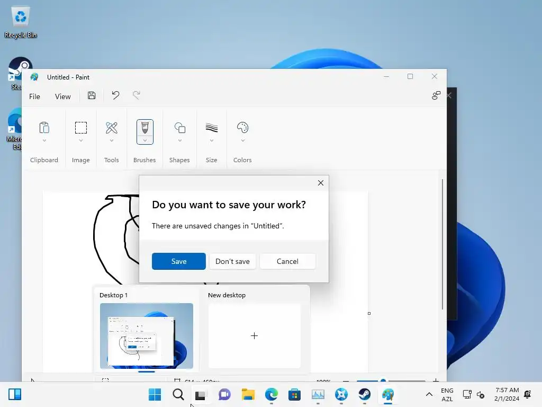Close the save dialog with X
This screenshot has height=407, width=542.
click(321, 183)
